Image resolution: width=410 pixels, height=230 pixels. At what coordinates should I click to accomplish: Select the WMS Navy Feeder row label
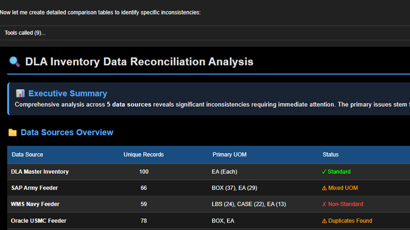(35, 204)
